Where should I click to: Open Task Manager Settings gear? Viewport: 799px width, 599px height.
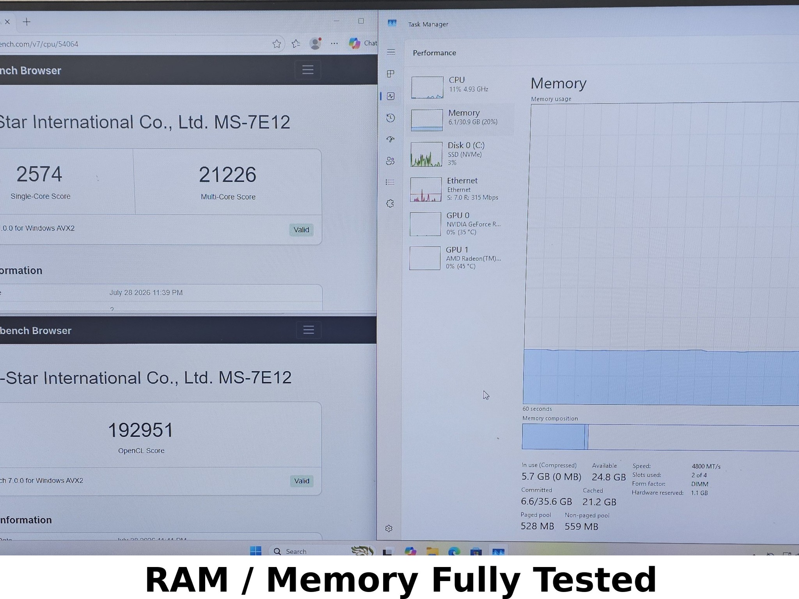pos(389,528)
